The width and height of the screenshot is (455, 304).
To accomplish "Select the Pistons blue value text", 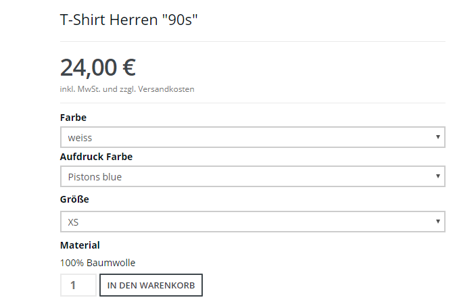I will pyautogui.click(x=95, y=177).
